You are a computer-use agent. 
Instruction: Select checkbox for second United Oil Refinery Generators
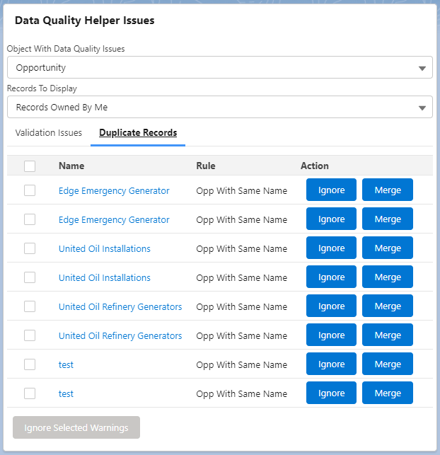point(30,335)
